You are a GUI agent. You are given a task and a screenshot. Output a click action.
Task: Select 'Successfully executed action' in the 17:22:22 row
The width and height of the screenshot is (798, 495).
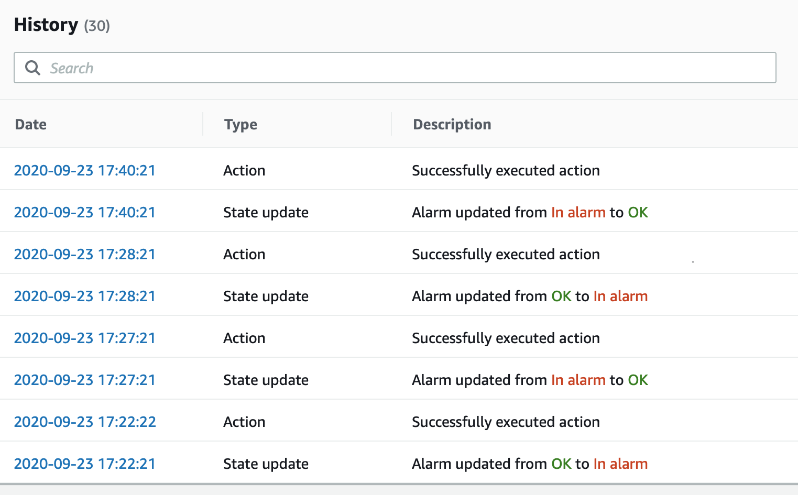[x=506, y=422]
